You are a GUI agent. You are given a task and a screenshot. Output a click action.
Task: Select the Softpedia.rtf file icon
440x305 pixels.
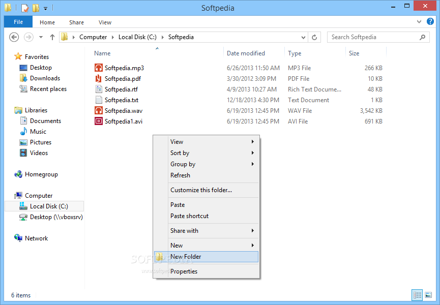[99, 89]
